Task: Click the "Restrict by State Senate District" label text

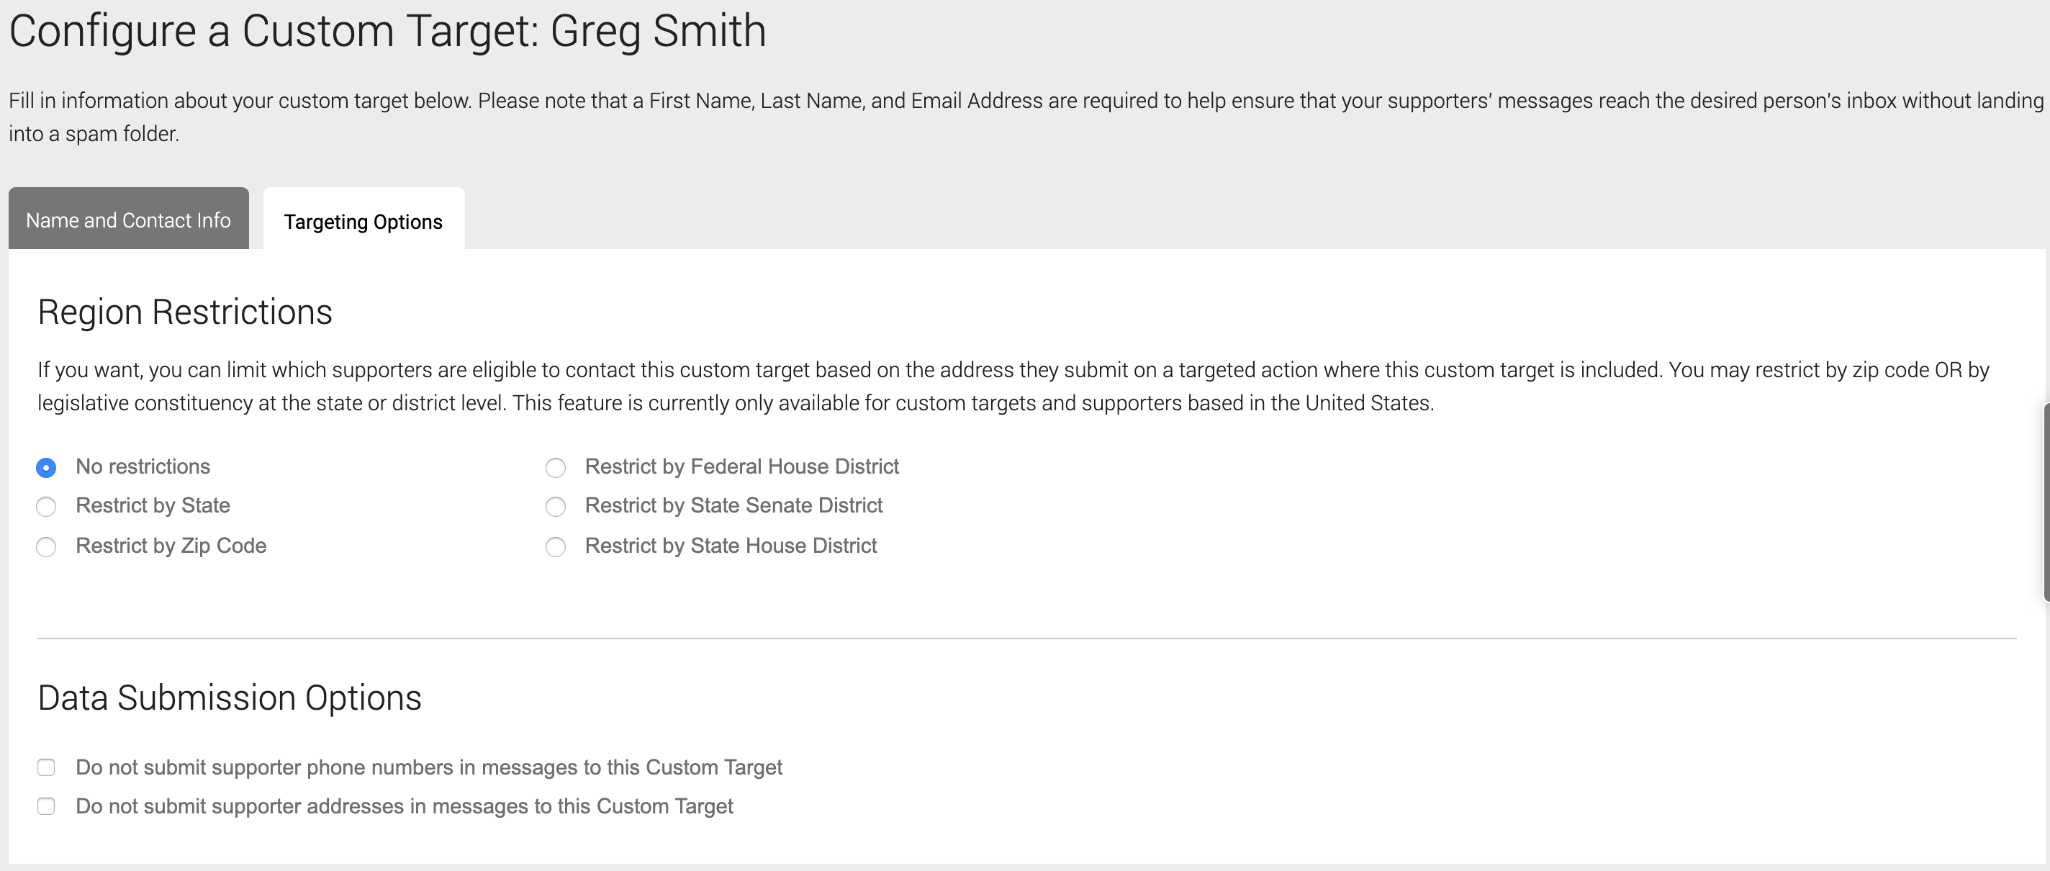Action: tap(733, 505)
